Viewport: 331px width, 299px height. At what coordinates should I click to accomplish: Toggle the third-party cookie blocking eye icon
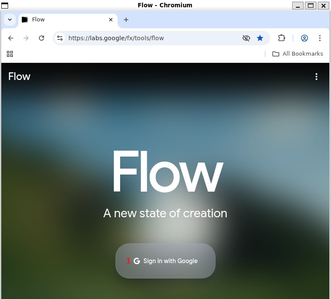[x=246, y=38]
